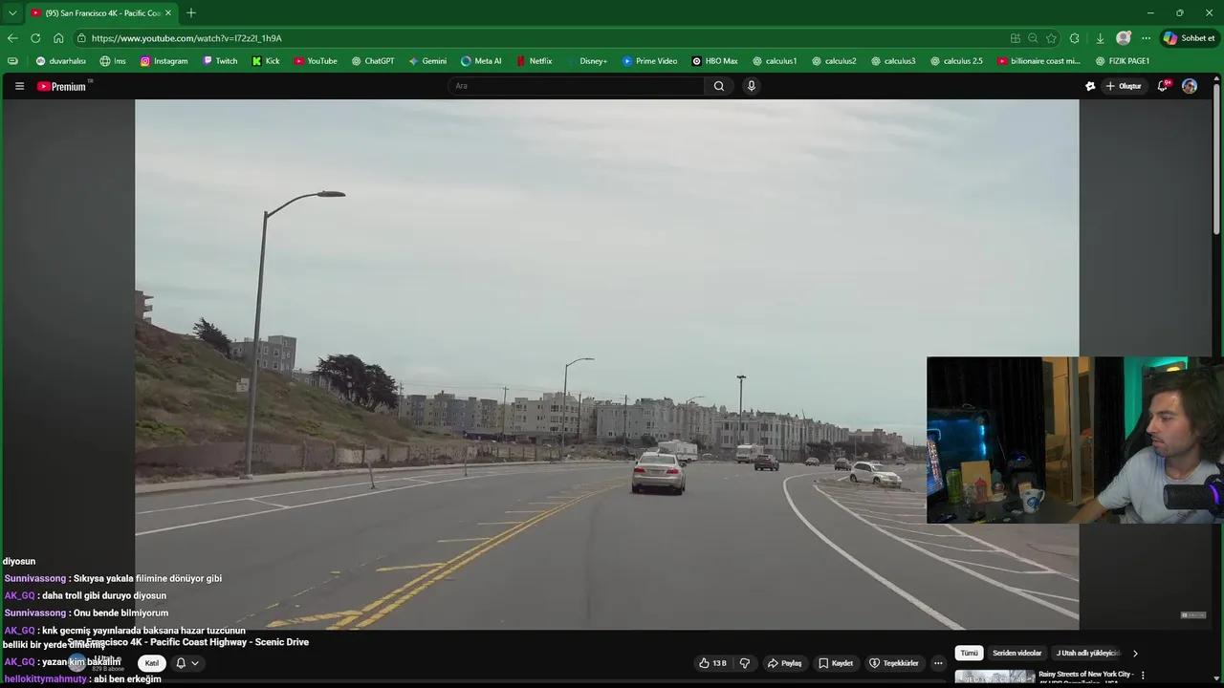Viewport: 1224px width, 688px height.
Task: Open Rainy Streets of New York thumbnail
Action: pyautogui.click(x=994, y=677)
